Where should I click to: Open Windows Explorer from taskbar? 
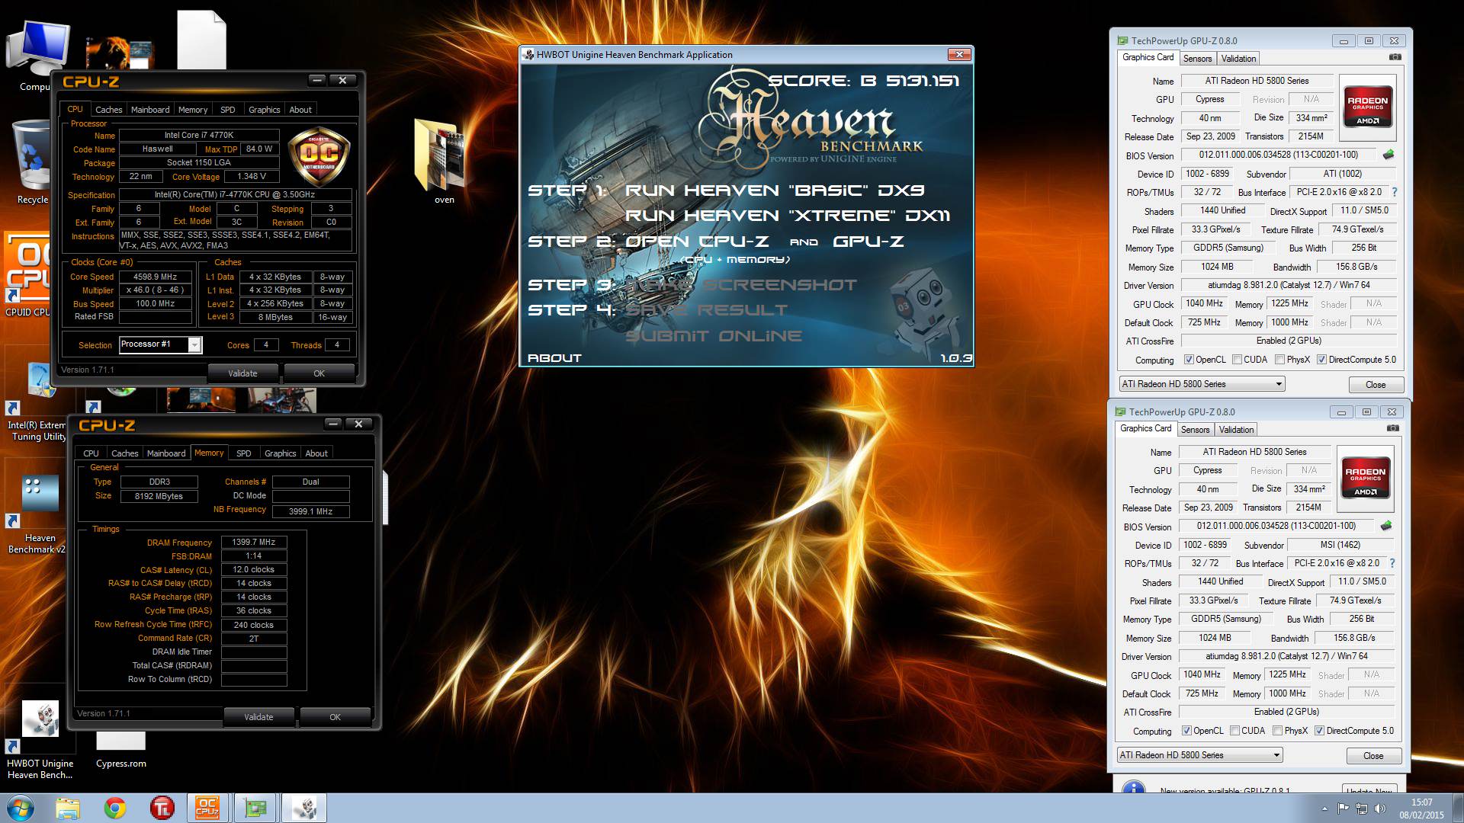[68, 808]
